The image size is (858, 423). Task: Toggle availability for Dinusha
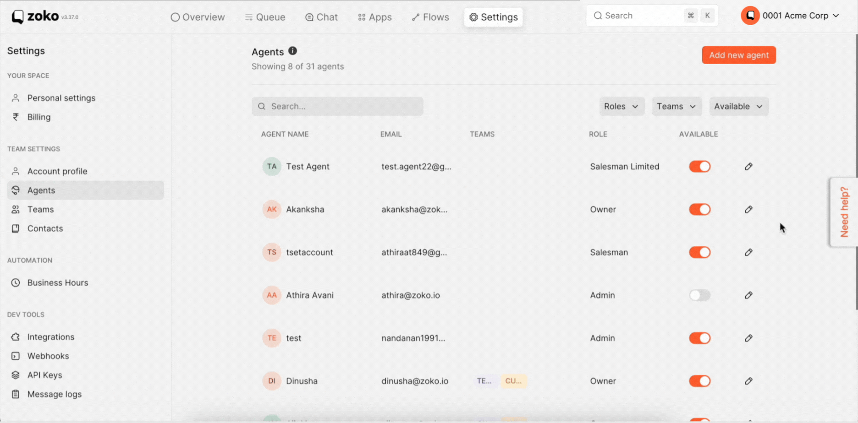tap(700, 381)
